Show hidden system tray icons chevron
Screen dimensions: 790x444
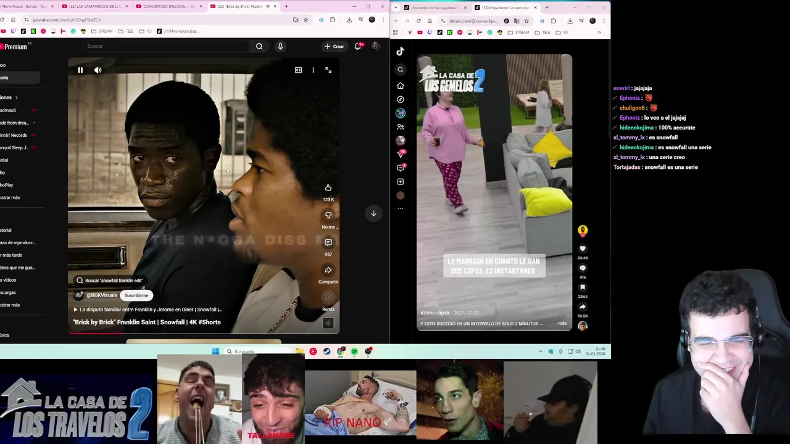point(541,351)
